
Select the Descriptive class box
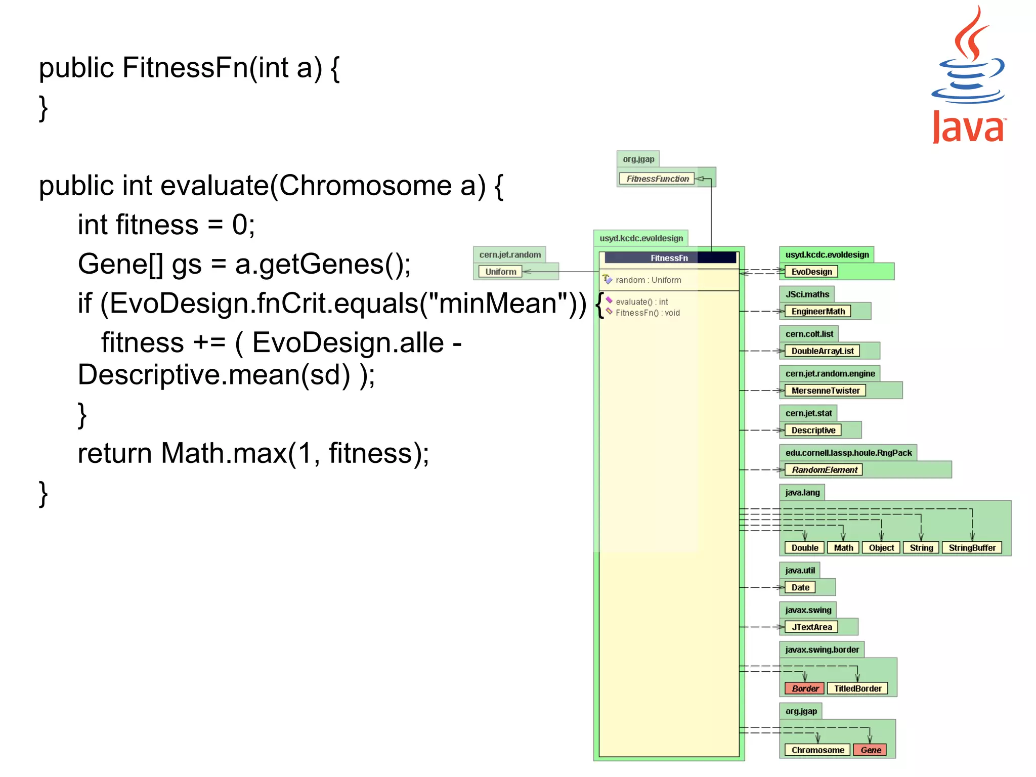(813, 430)
